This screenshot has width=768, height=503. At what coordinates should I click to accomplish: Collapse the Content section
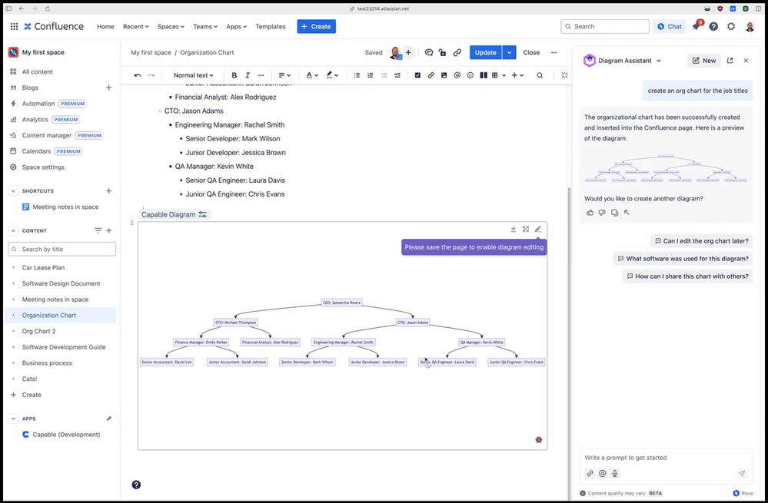[x=13, y=230]
